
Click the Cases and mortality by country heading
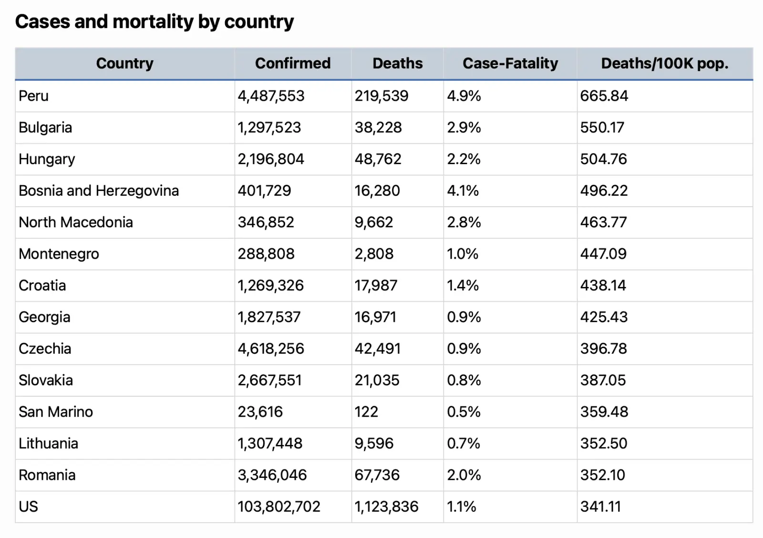tap(155, 21)
